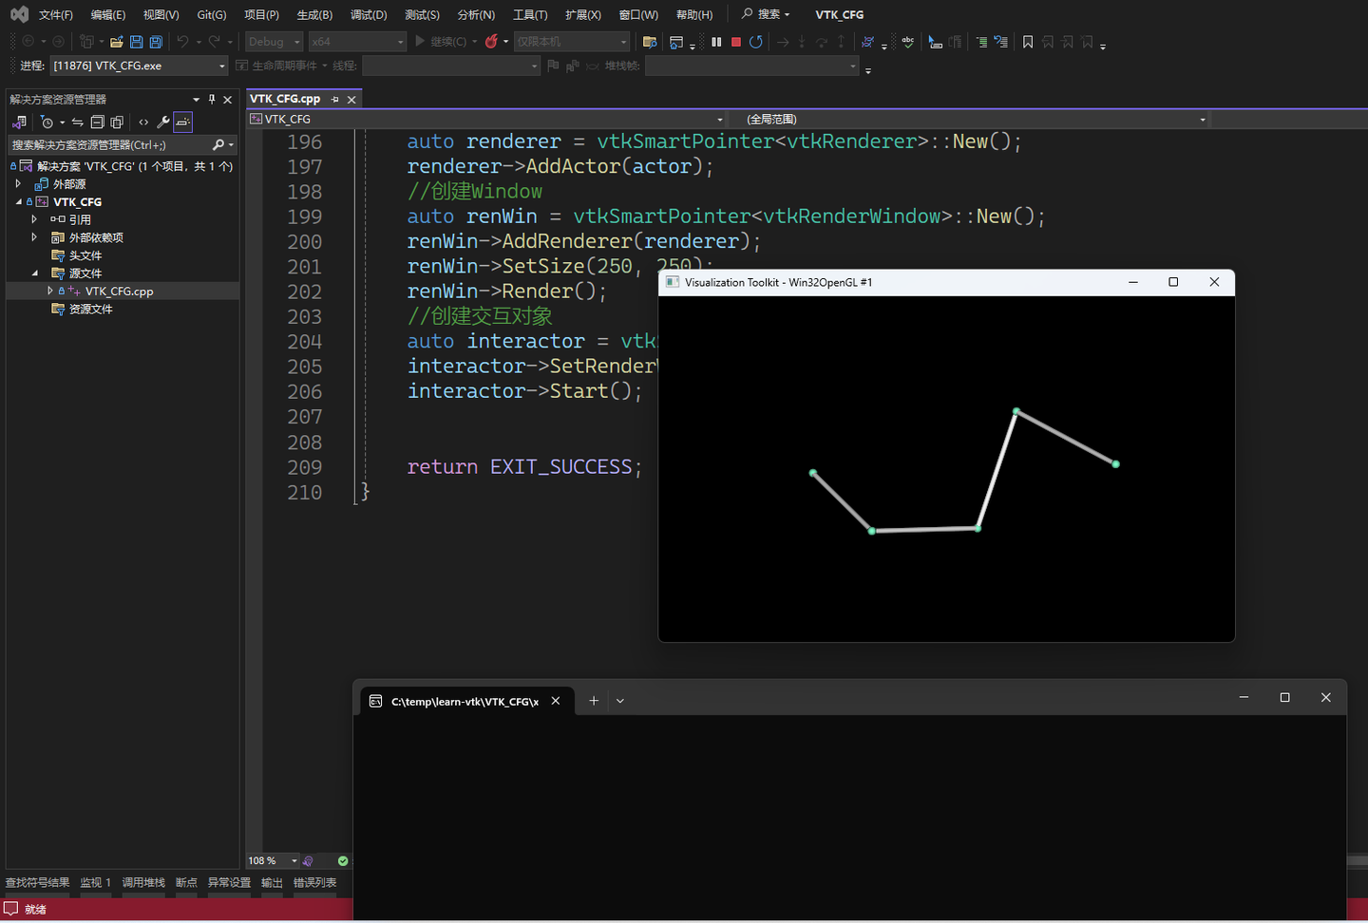Viewport: 1368px width, 923px height.
Task: Switch to the 错误列表 error list tab
Action: click(314, 882)
